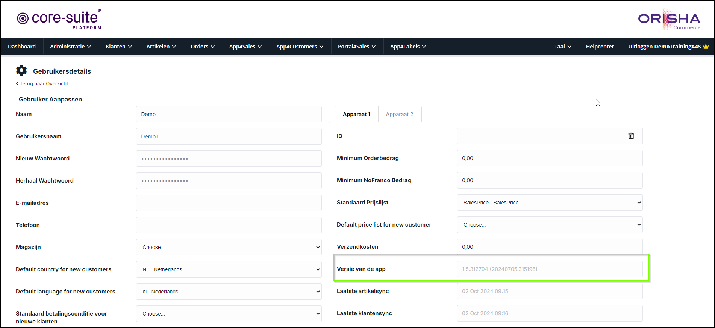
Task: Open Default price list for new customer dropdown
Action: [x=550, y=225]
